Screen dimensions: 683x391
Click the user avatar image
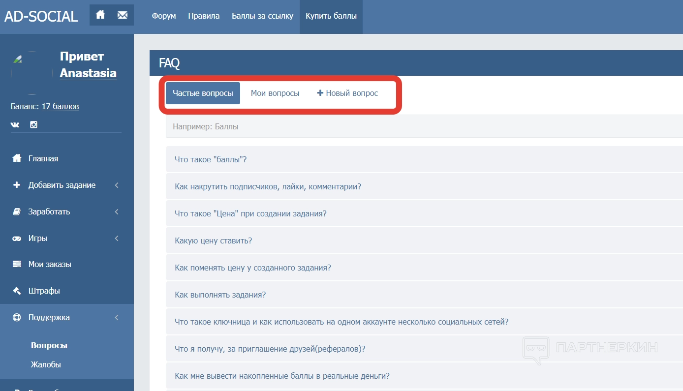tap(32, 73)
